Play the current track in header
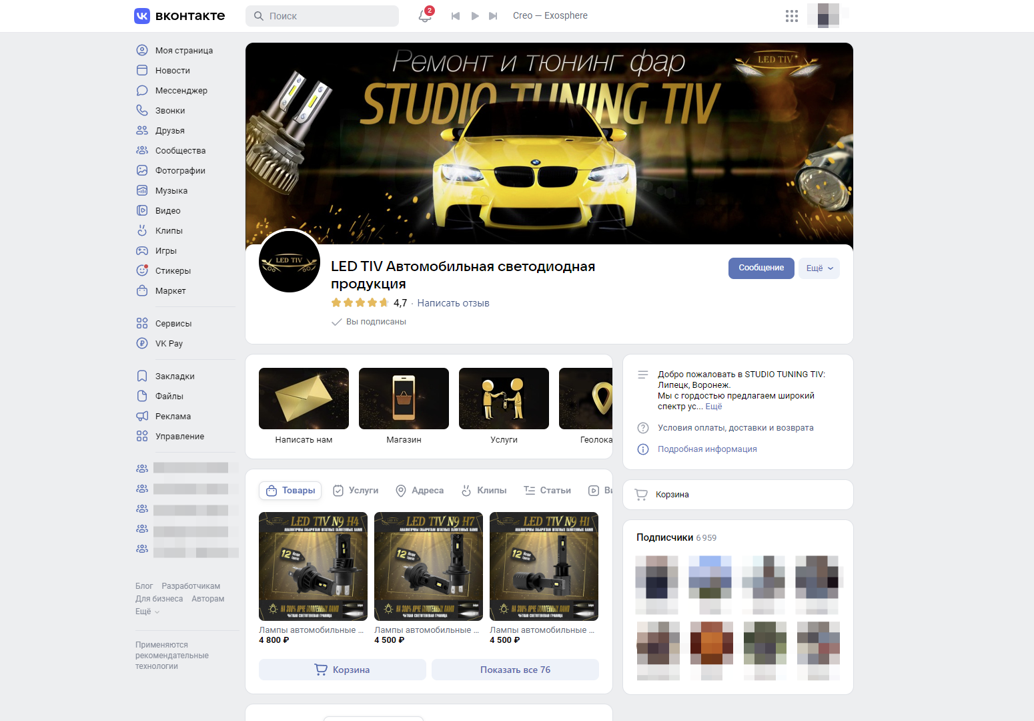 [475, 16]
